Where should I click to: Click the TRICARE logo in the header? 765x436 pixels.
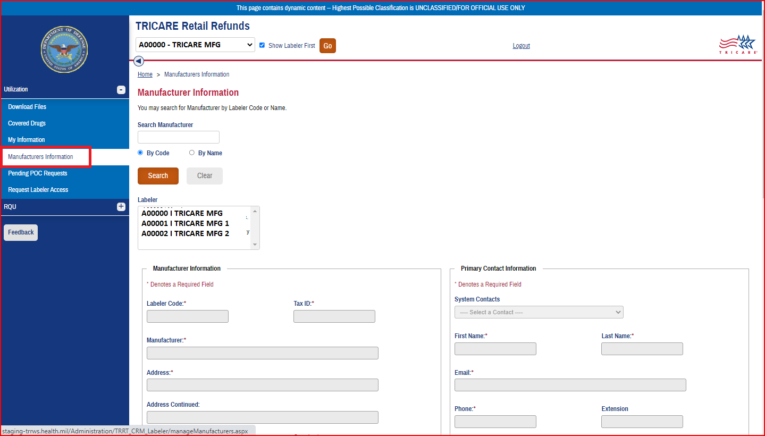tap(738, 45)
